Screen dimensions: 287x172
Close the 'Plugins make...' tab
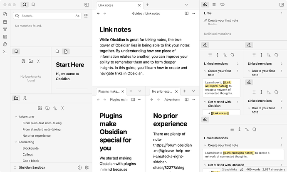tap(123, 91)
